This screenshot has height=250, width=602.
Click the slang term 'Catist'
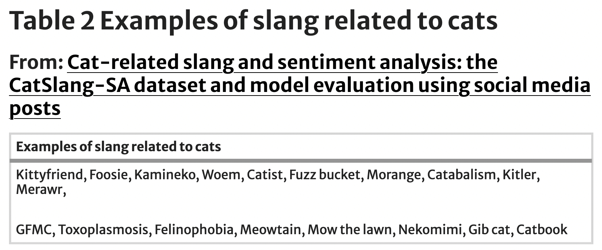265,175
